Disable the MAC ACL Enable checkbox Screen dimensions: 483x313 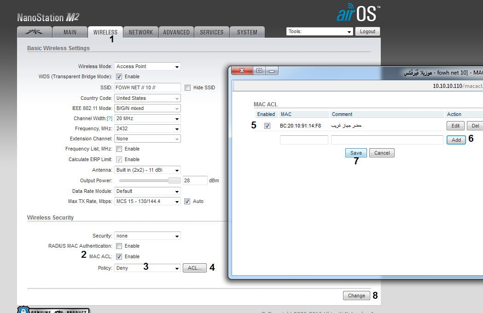pos(119,257)
